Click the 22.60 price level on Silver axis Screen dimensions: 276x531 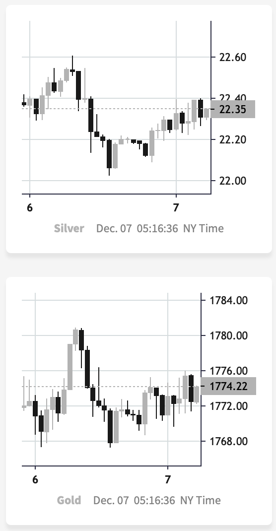[233, 57]
